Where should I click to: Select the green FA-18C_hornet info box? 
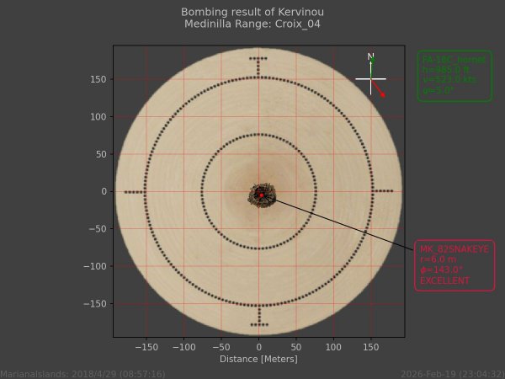(454, 76)
